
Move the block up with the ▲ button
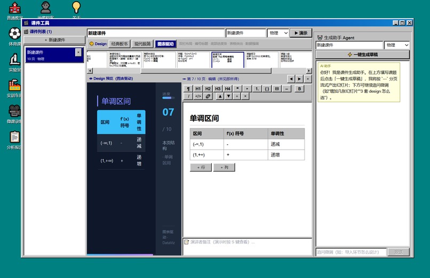point(220,96)
